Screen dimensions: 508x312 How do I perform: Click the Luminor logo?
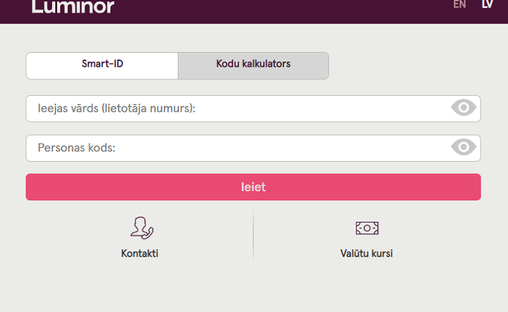pos(73,6)
